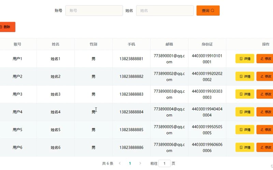
Task: Click the 姓名 search input field
Action: point(165,11)
